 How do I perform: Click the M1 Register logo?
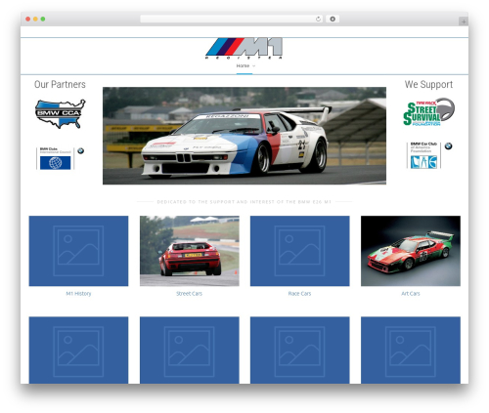click(244, 49)
